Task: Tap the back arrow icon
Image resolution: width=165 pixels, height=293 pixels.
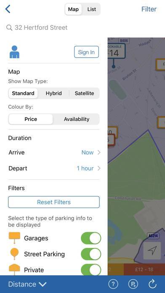Action: click(x=8, y=9)
